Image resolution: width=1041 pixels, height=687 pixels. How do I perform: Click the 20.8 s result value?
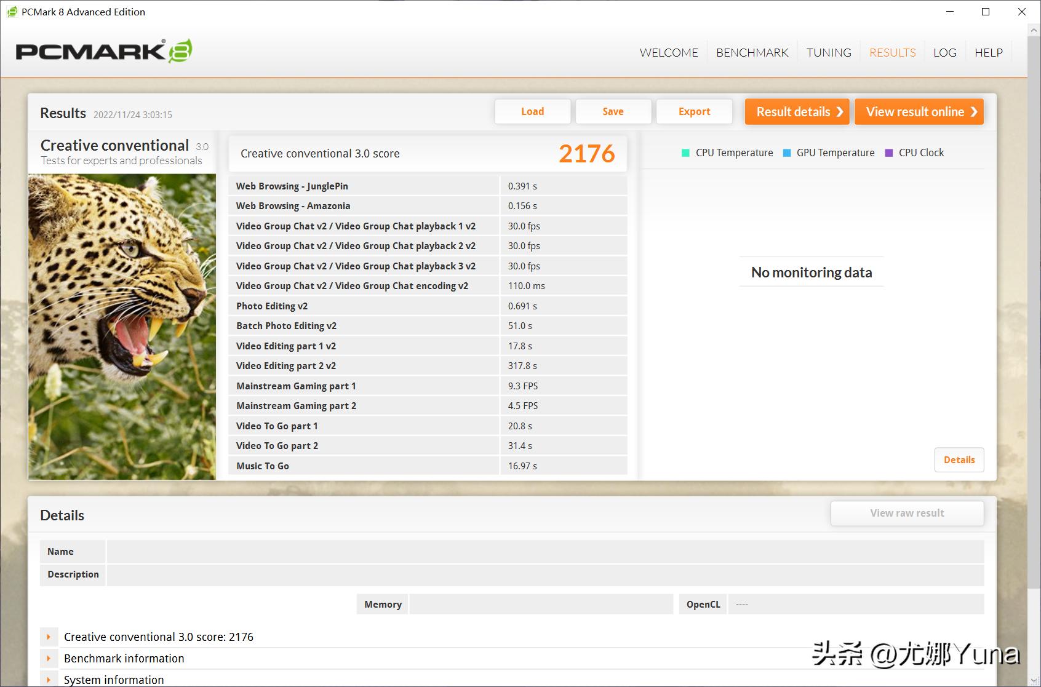point(520,426)
